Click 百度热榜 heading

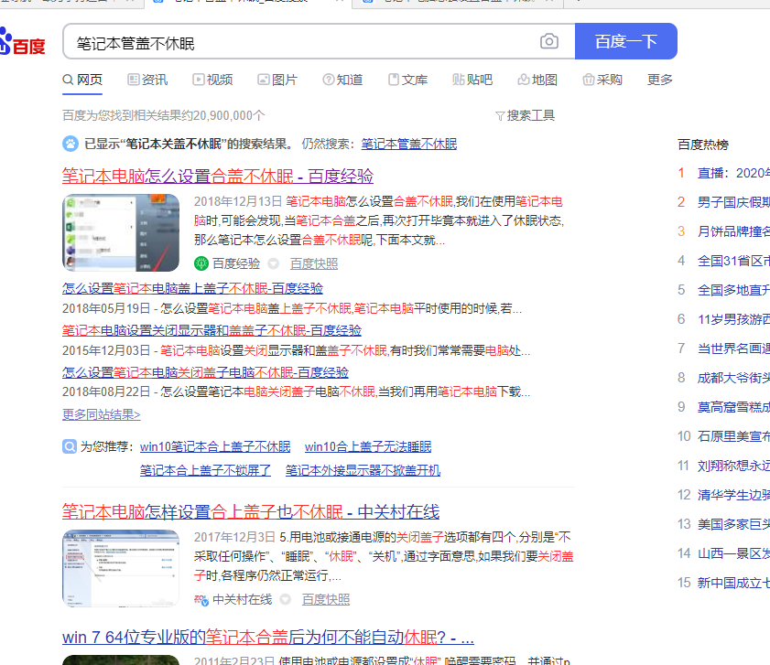(x=703, y=145)
